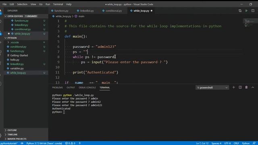Screen dimensions: 258x145
Task: Open errors and warnings count in status bar
Action: point(70,143)
